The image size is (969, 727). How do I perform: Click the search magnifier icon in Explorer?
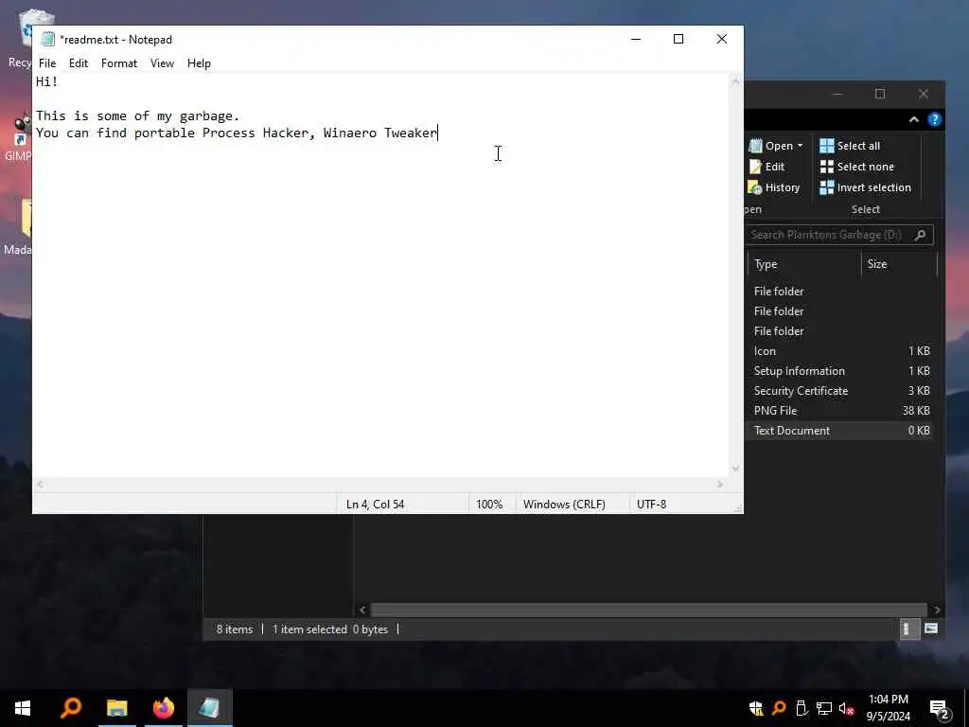920,235
